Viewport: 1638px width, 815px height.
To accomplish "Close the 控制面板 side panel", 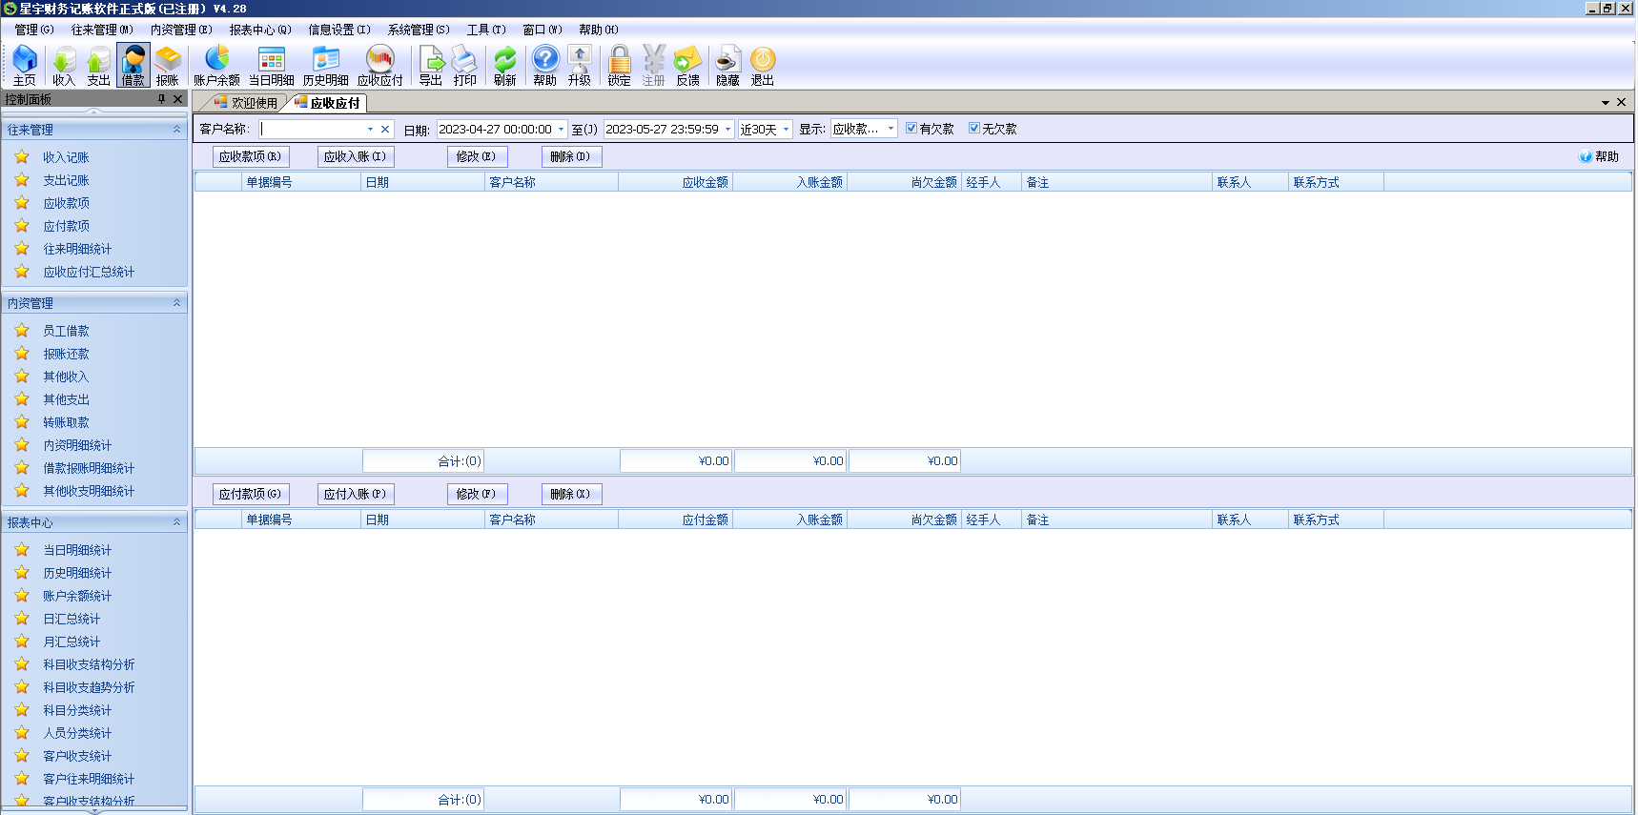I will click(178, 99).
